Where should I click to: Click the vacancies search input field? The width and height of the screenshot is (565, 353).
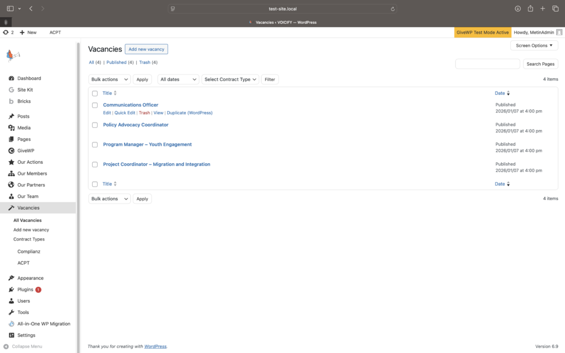tap(487, 64)
